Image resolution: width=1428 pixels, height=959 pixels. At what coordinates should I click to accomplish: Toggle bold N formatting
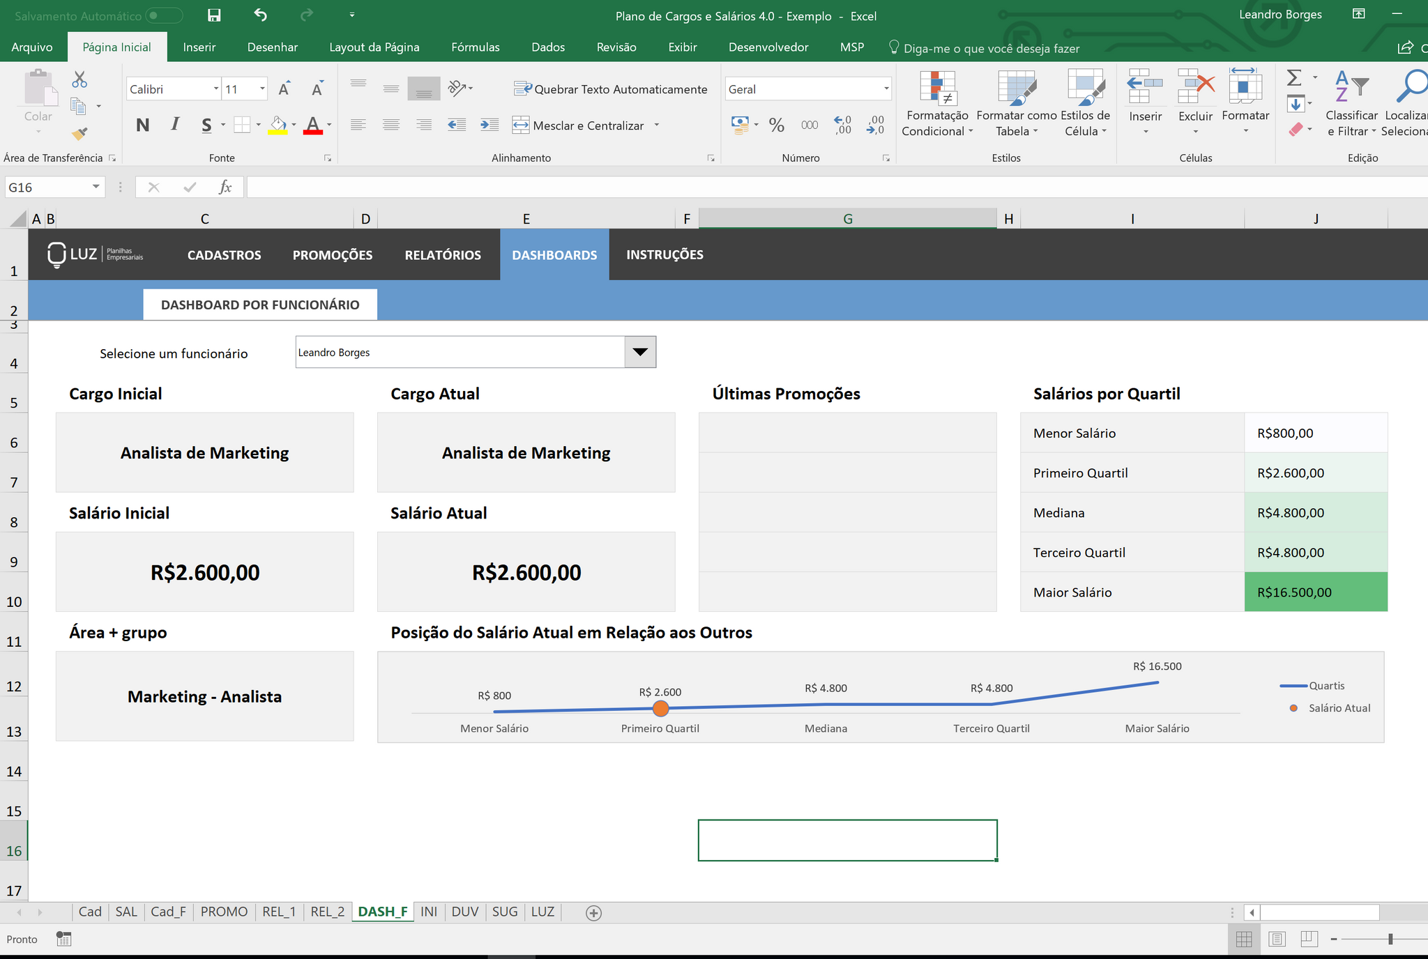coord(142,125)
